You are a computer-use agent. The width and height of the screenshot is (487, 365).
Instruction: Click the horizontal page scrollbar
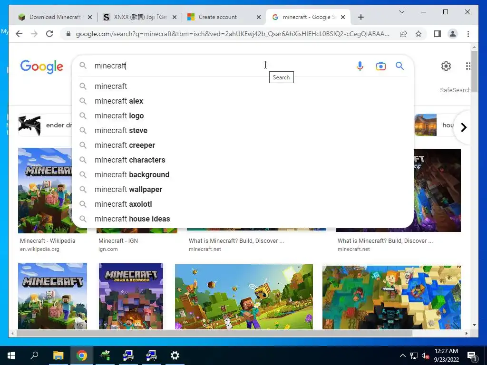(214, 333)
